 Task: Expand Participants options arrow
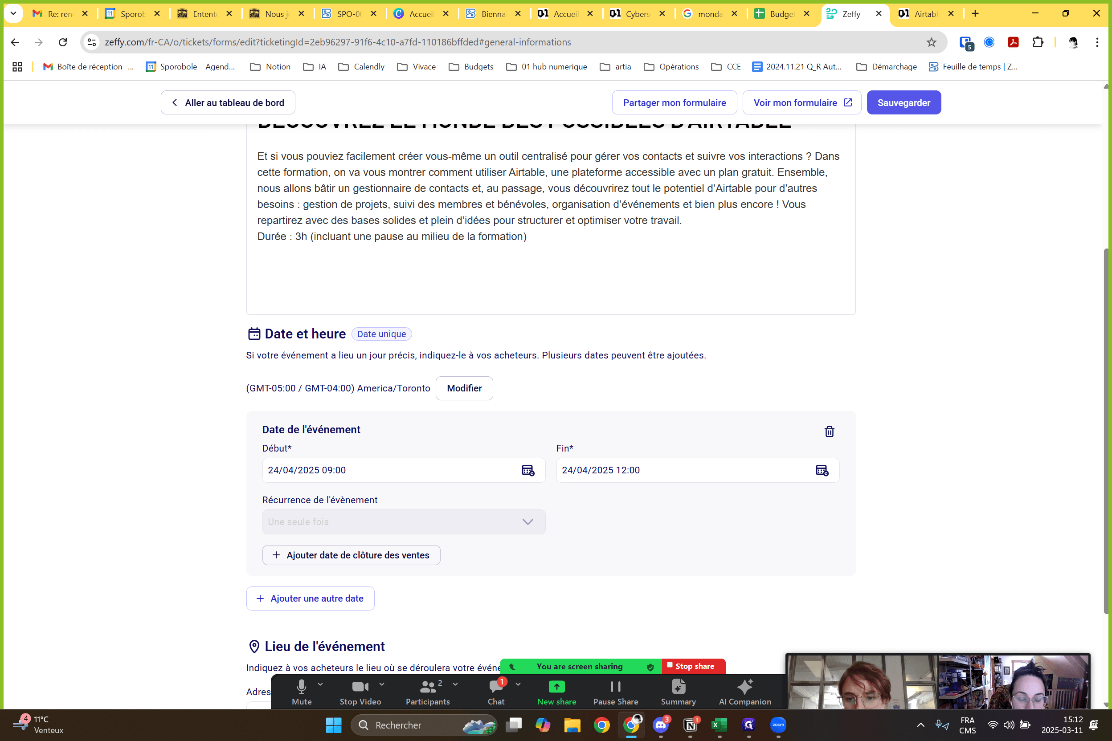click(455, 684)
